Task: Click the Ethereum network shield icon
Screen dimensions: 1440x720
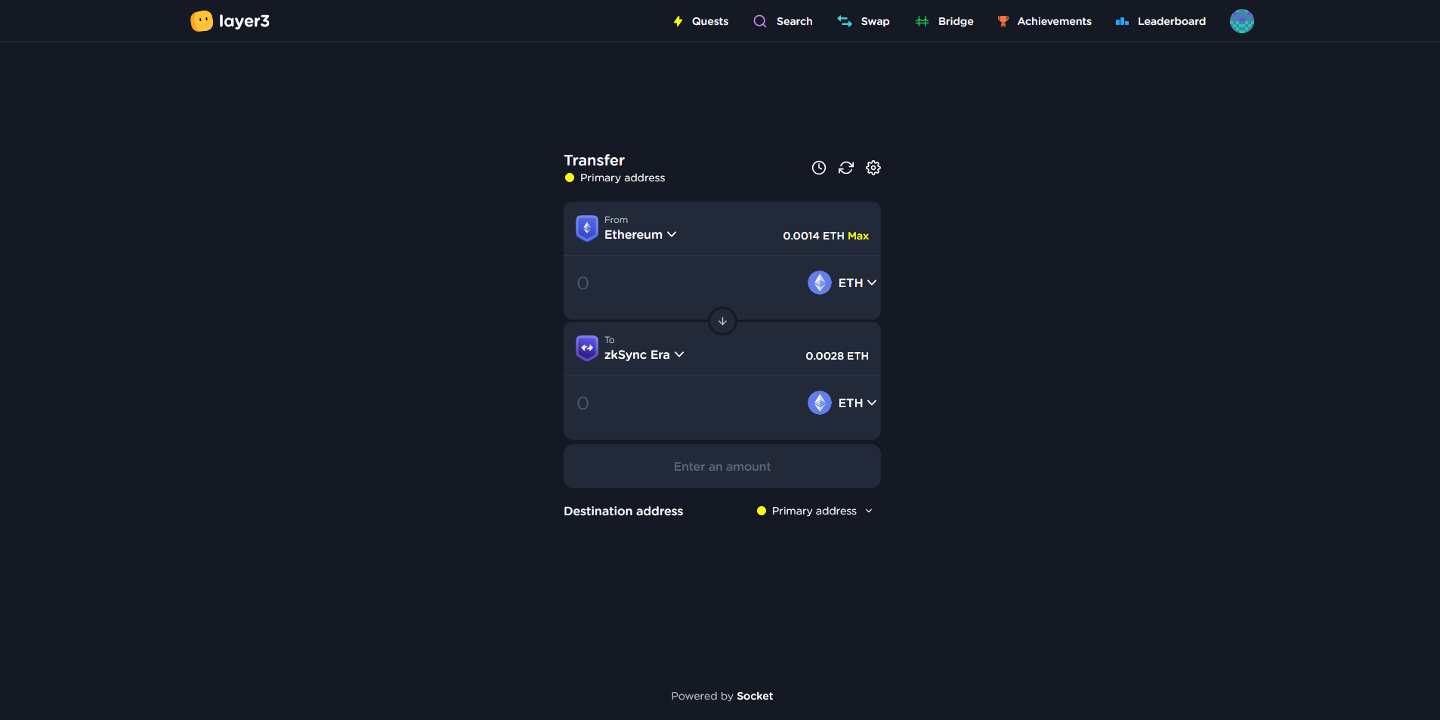Action: point(586,228)
